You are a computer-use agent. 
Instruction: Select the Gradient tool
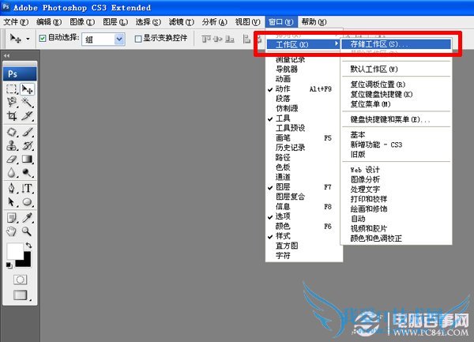(x=28, y=160)
